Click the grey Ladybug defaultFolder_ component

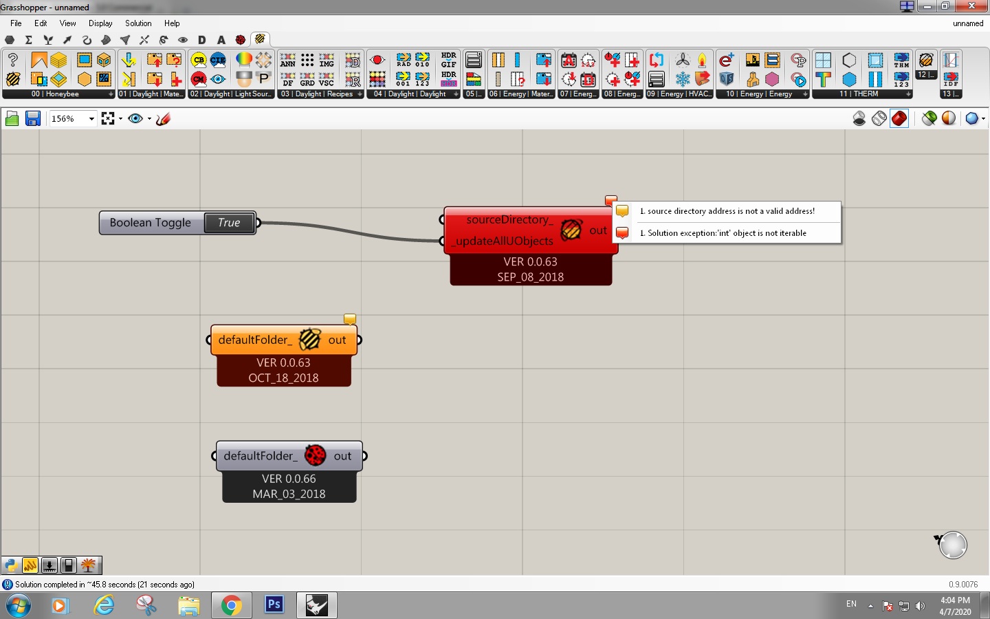point(289,456)
